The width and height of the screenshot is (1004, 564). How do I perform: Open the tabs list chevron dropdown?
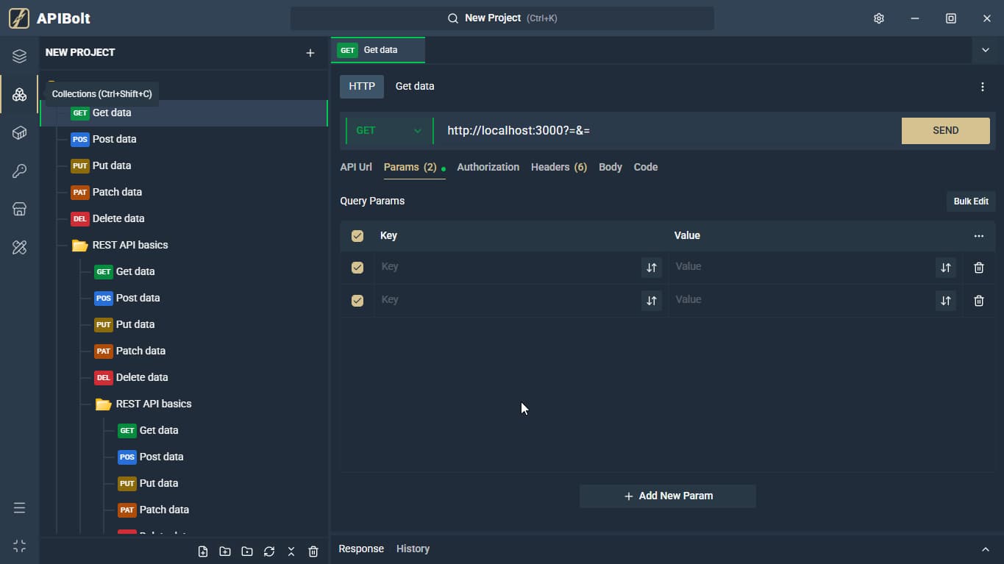tap(986, 50)
